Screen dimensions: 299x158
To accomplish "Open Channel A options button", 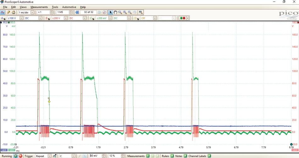I will (3, 18).
